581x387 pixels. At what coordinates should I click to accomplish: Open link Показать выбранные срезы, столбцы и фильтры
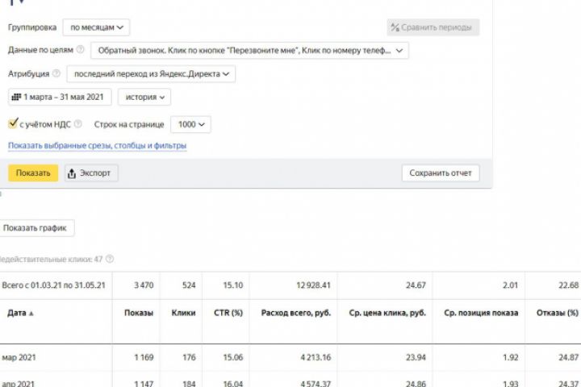click(x=98, y=146)
